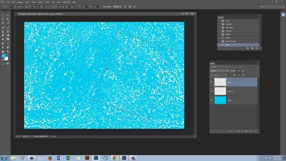Toggle visibility of unselected transparent layer
The height and width of the screenshot is (161, 286).
pos(211,91)
